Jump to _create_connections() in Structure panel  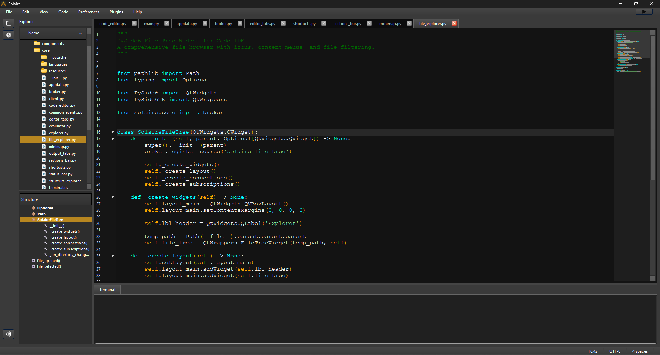point(68,243)
